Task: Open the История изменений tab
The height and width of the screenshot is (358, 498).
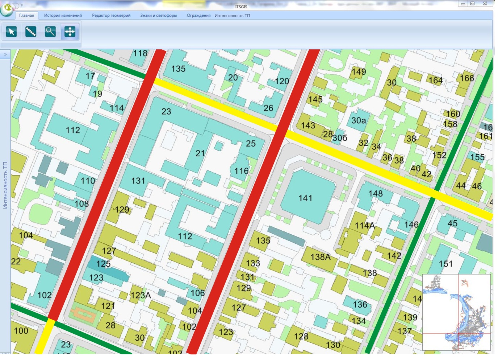Action: click(63, 16)
